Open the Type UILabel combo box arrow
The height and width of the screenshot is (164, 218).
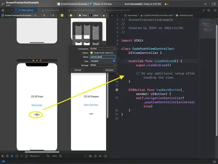(x=114, y=61)
